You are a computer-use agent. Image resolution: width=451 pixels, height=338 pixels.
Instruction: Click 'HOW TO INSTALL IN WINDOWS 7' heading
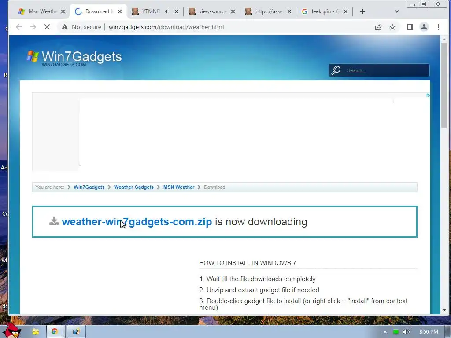point(248,263)
